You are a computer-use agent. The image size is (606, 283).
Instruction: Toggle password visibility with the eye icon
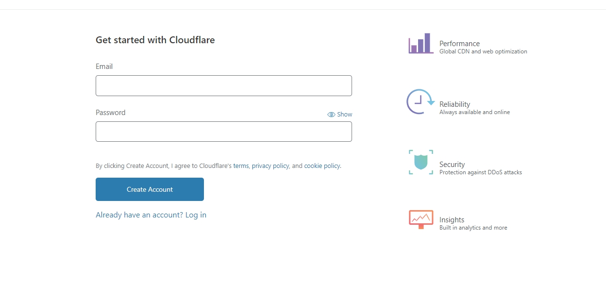332,115
